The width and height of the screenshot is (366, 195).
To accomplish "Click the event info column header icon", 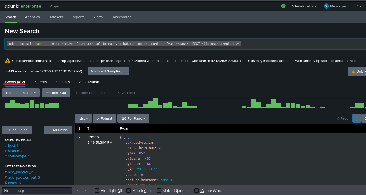I will click(x=79, y=129).
